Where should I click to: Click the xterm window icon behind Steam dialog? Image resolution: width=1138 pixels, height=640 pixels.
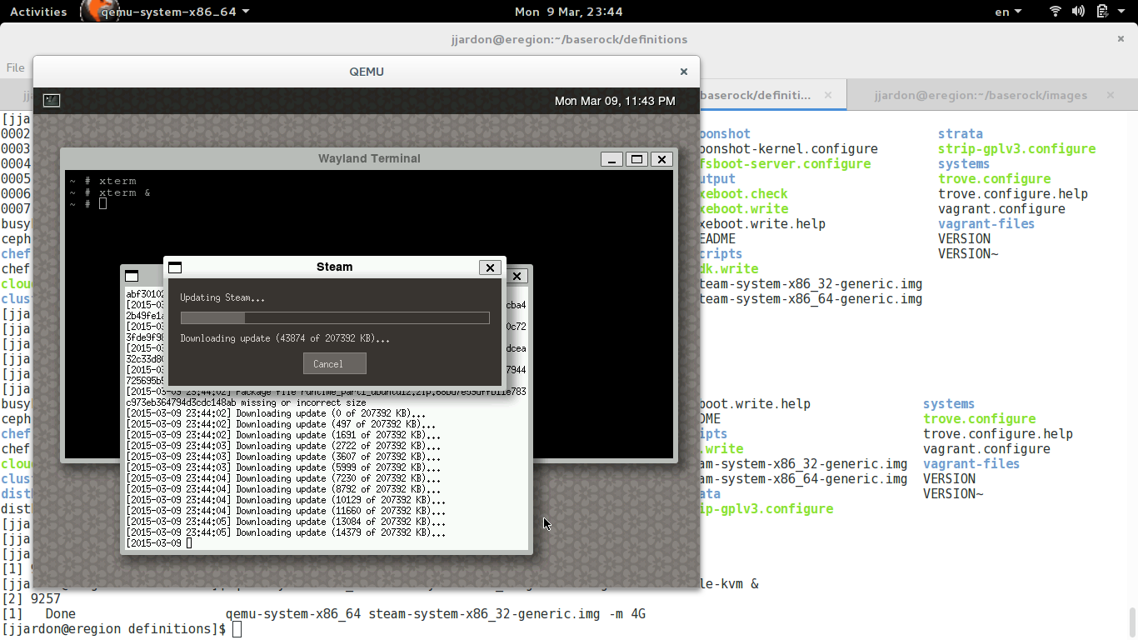coord(132,276)
